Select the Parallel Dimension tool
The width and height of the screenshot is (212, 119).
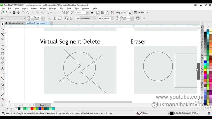(x=2, y=74)
